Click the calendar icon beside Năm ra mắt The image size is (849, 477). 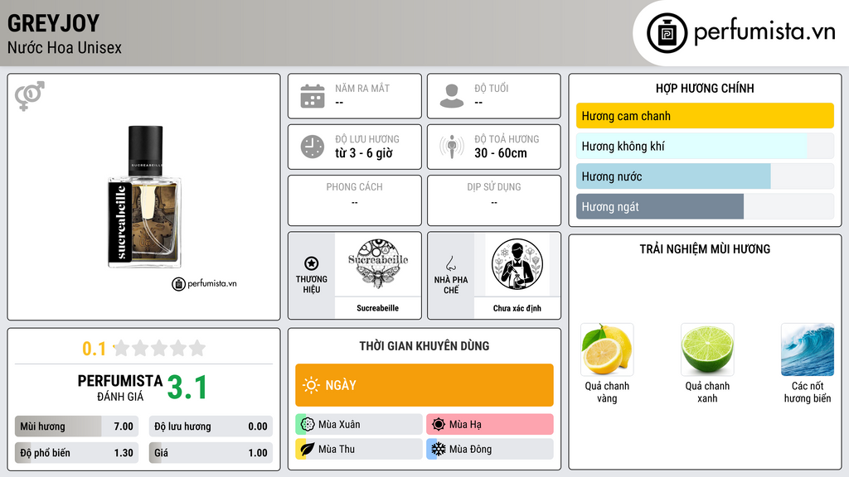313,96
